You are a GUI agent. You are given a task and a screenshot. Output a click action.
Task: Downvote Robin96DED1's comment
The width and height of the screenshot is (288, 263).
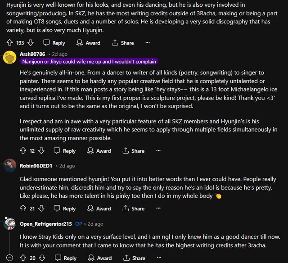click(x=41, y=209)
